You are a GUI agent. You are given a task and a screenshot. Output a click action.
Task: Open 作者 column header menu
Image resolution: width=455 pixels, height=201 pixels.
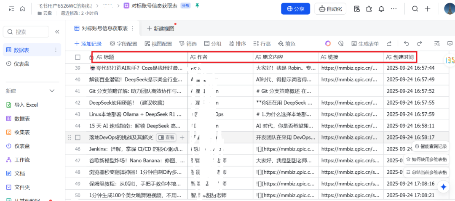pyautogui.click(x=220, y=57)
